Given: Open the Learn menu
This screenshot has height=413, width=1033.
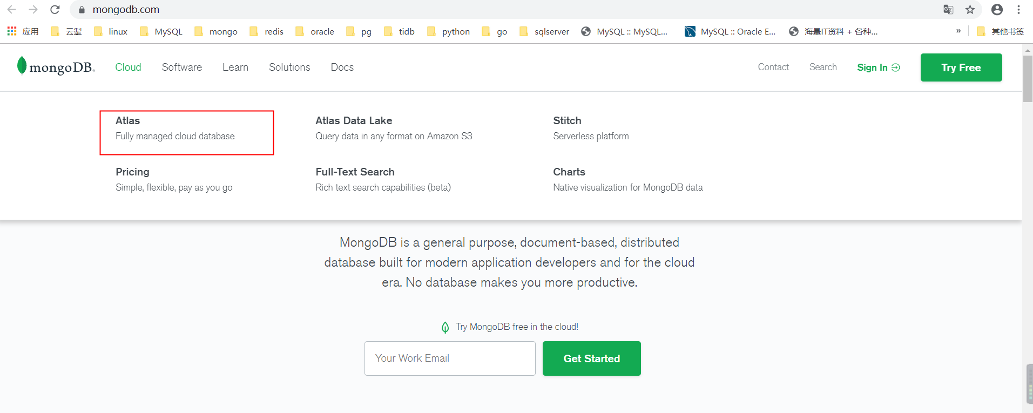Looking at the screenshot, I should 235,67.
